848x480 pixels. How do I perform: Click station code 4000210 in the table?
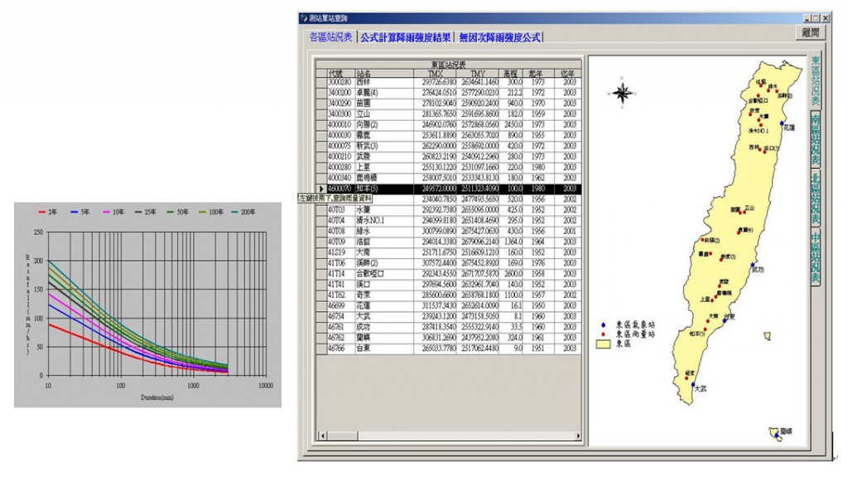click(340, 156)
